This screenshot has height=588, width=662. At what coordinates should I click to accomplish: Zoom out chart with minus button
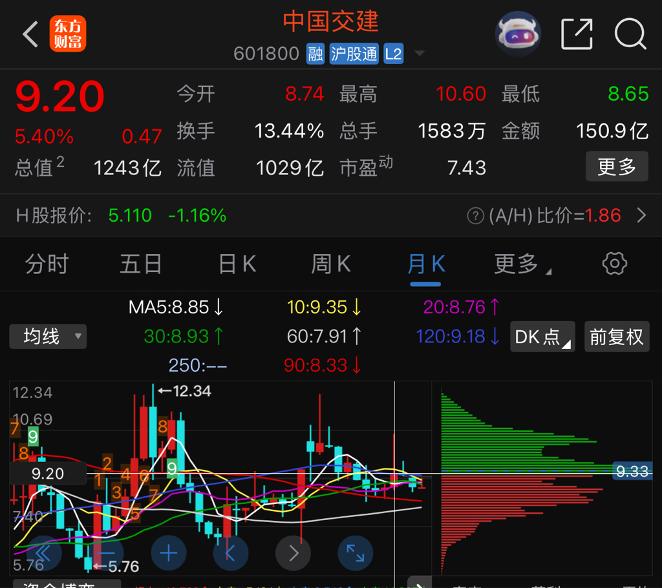tap(106, 553)
